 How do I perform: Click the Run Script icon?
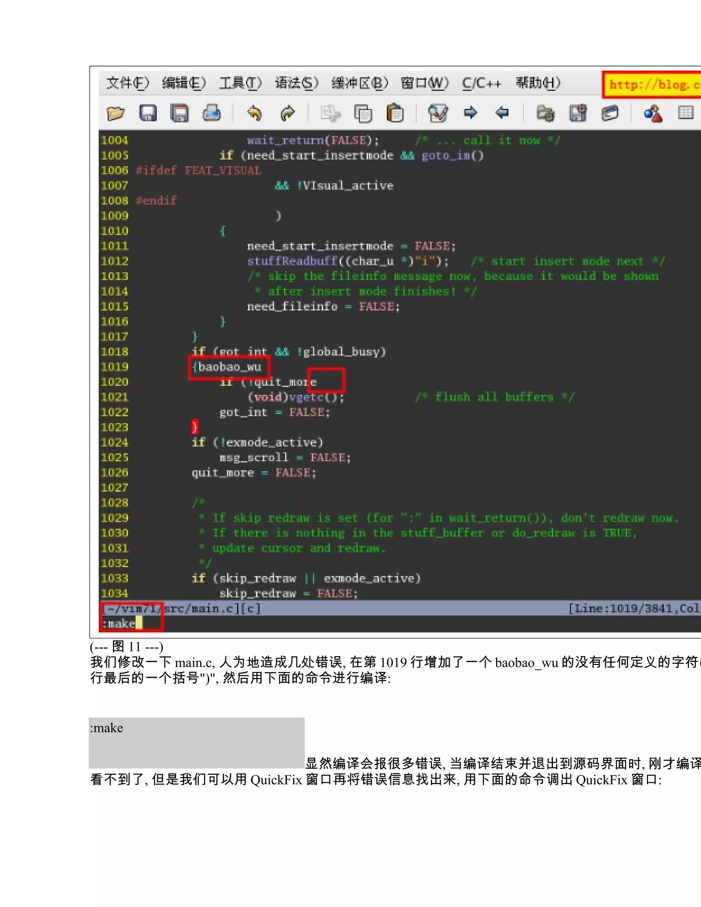610,113
